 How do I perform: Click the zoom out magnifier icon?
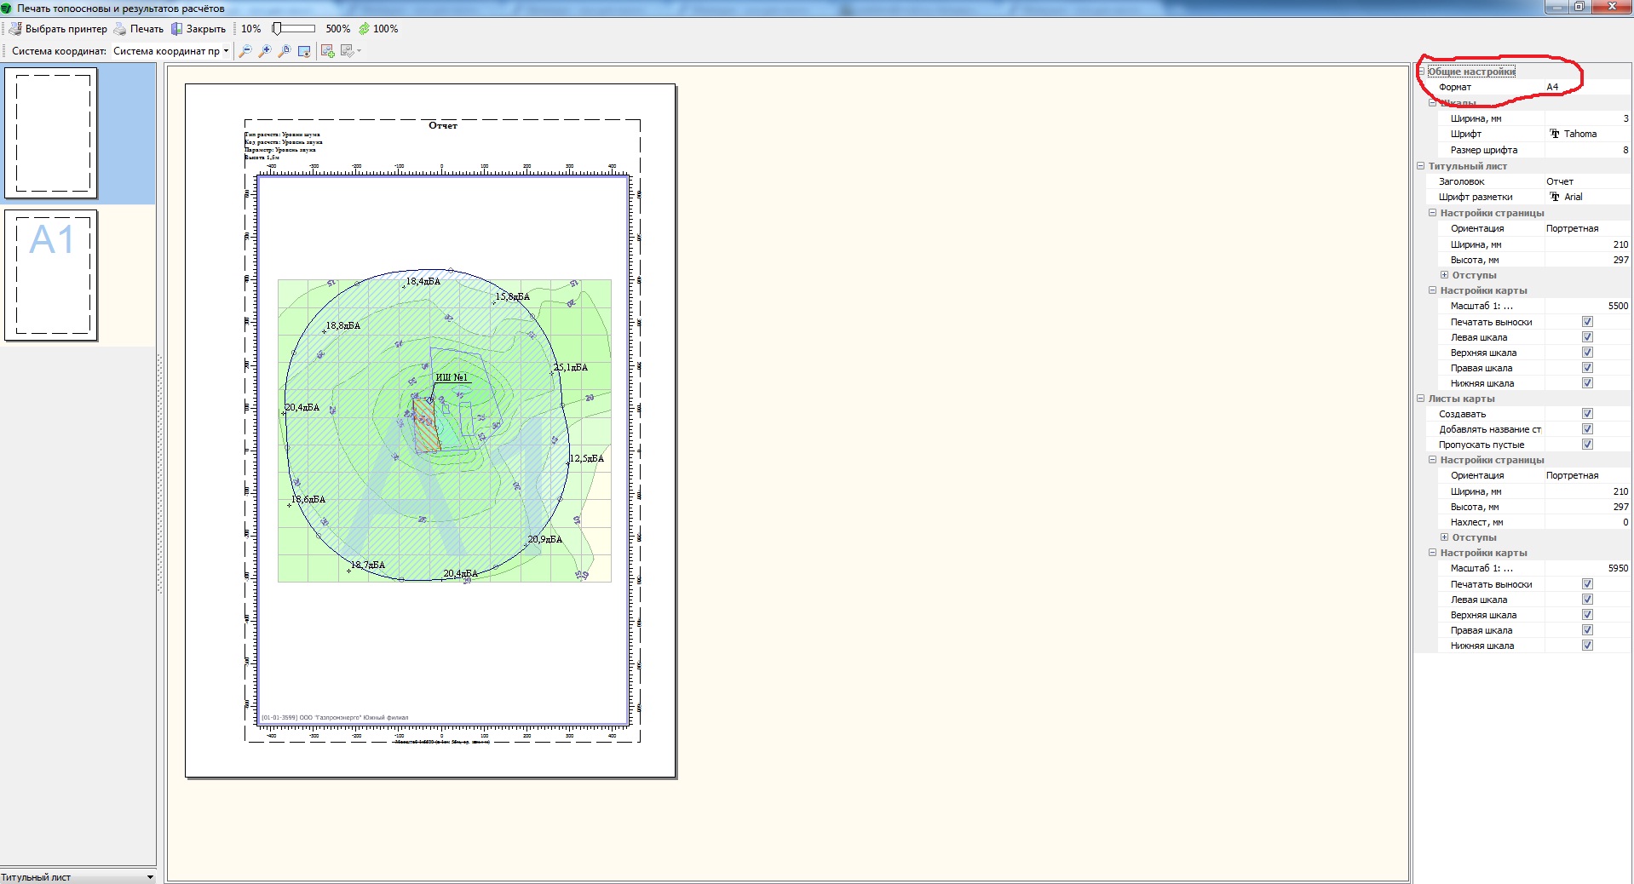pos(245,51)
